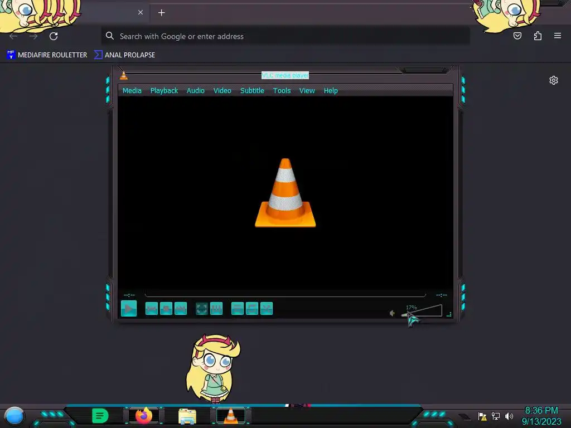Image resolution: width=571 pixels, height=428 pixels.
Task: Open the network tray icon
Action: 496,416
